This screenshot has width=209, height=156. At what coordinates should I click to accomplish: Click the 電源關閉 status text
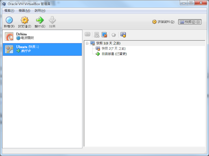pyautogui.click(x=27, y=38)
